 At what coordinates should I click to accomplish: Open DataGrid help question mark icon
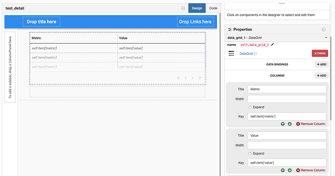coord(255,54)
